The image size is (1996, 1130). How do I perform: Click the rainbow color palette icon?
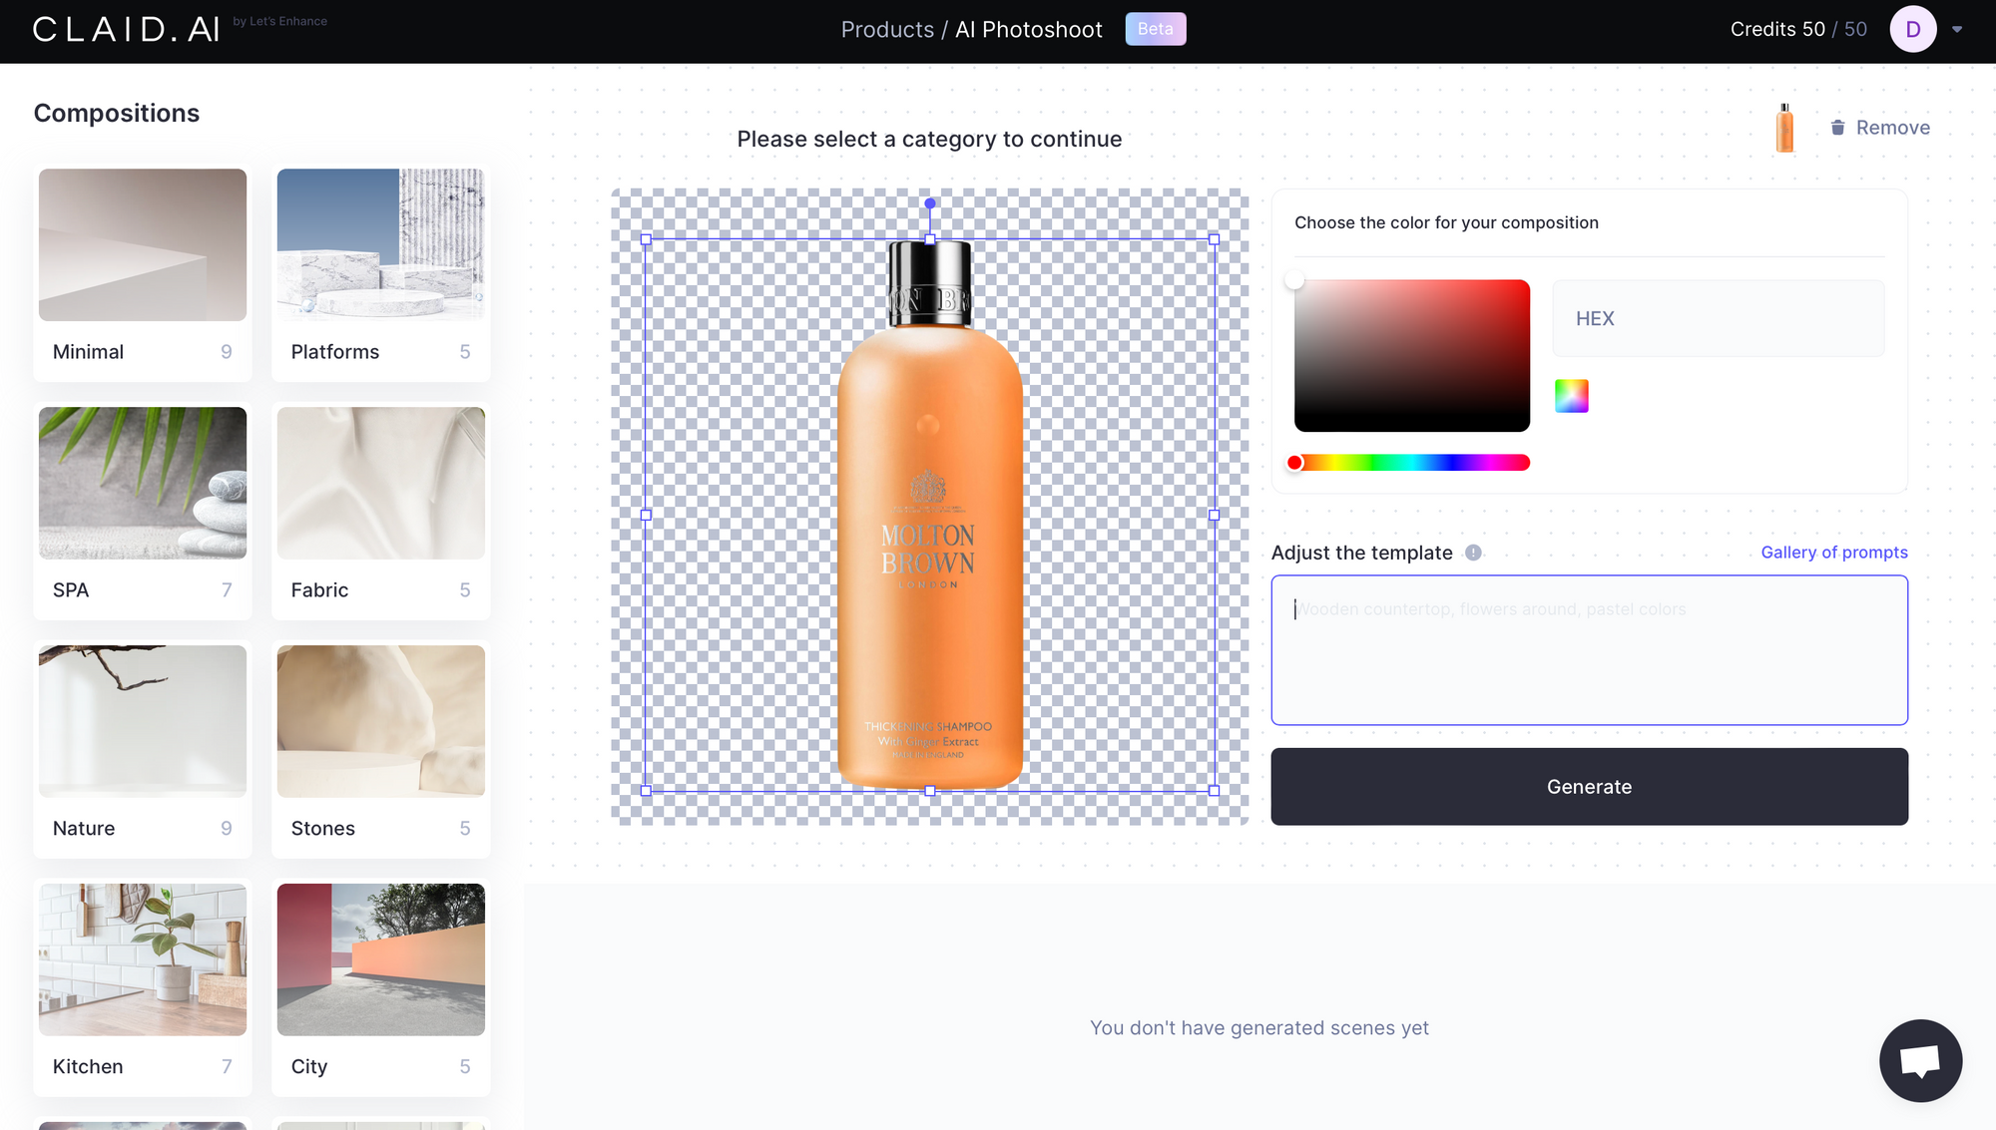click(x=1571, y=396)
